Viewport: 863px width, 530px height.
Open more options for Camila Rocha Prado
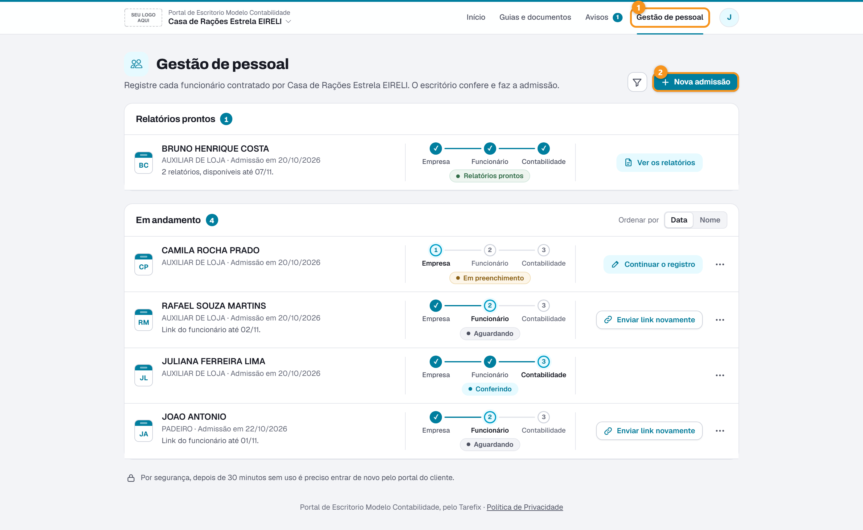pos(720,264)
